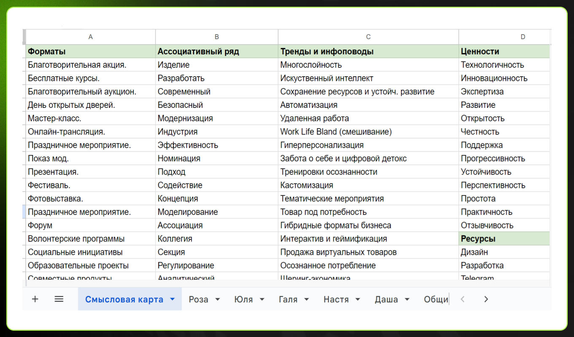Image resolution: width=574 pixels, height=337 pixels.
Task: Select column C header
Action: coord(368,37)
